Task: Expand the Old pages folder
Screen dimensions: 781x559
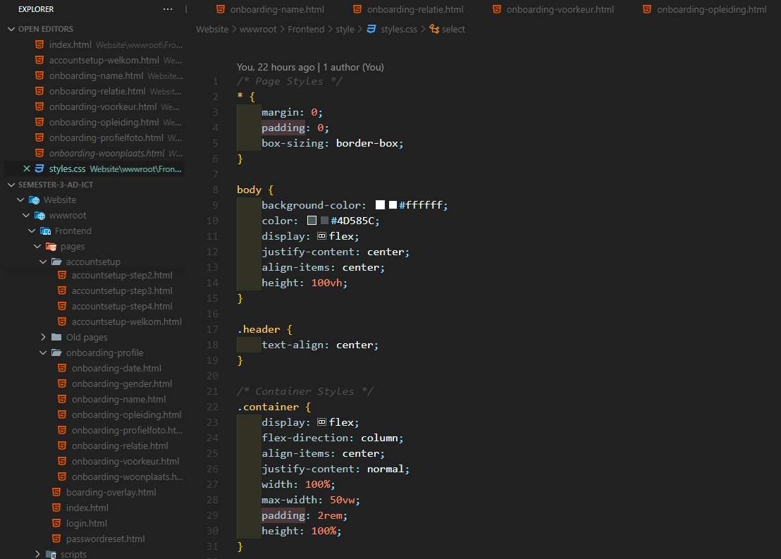Action: (x=44, y=337)
